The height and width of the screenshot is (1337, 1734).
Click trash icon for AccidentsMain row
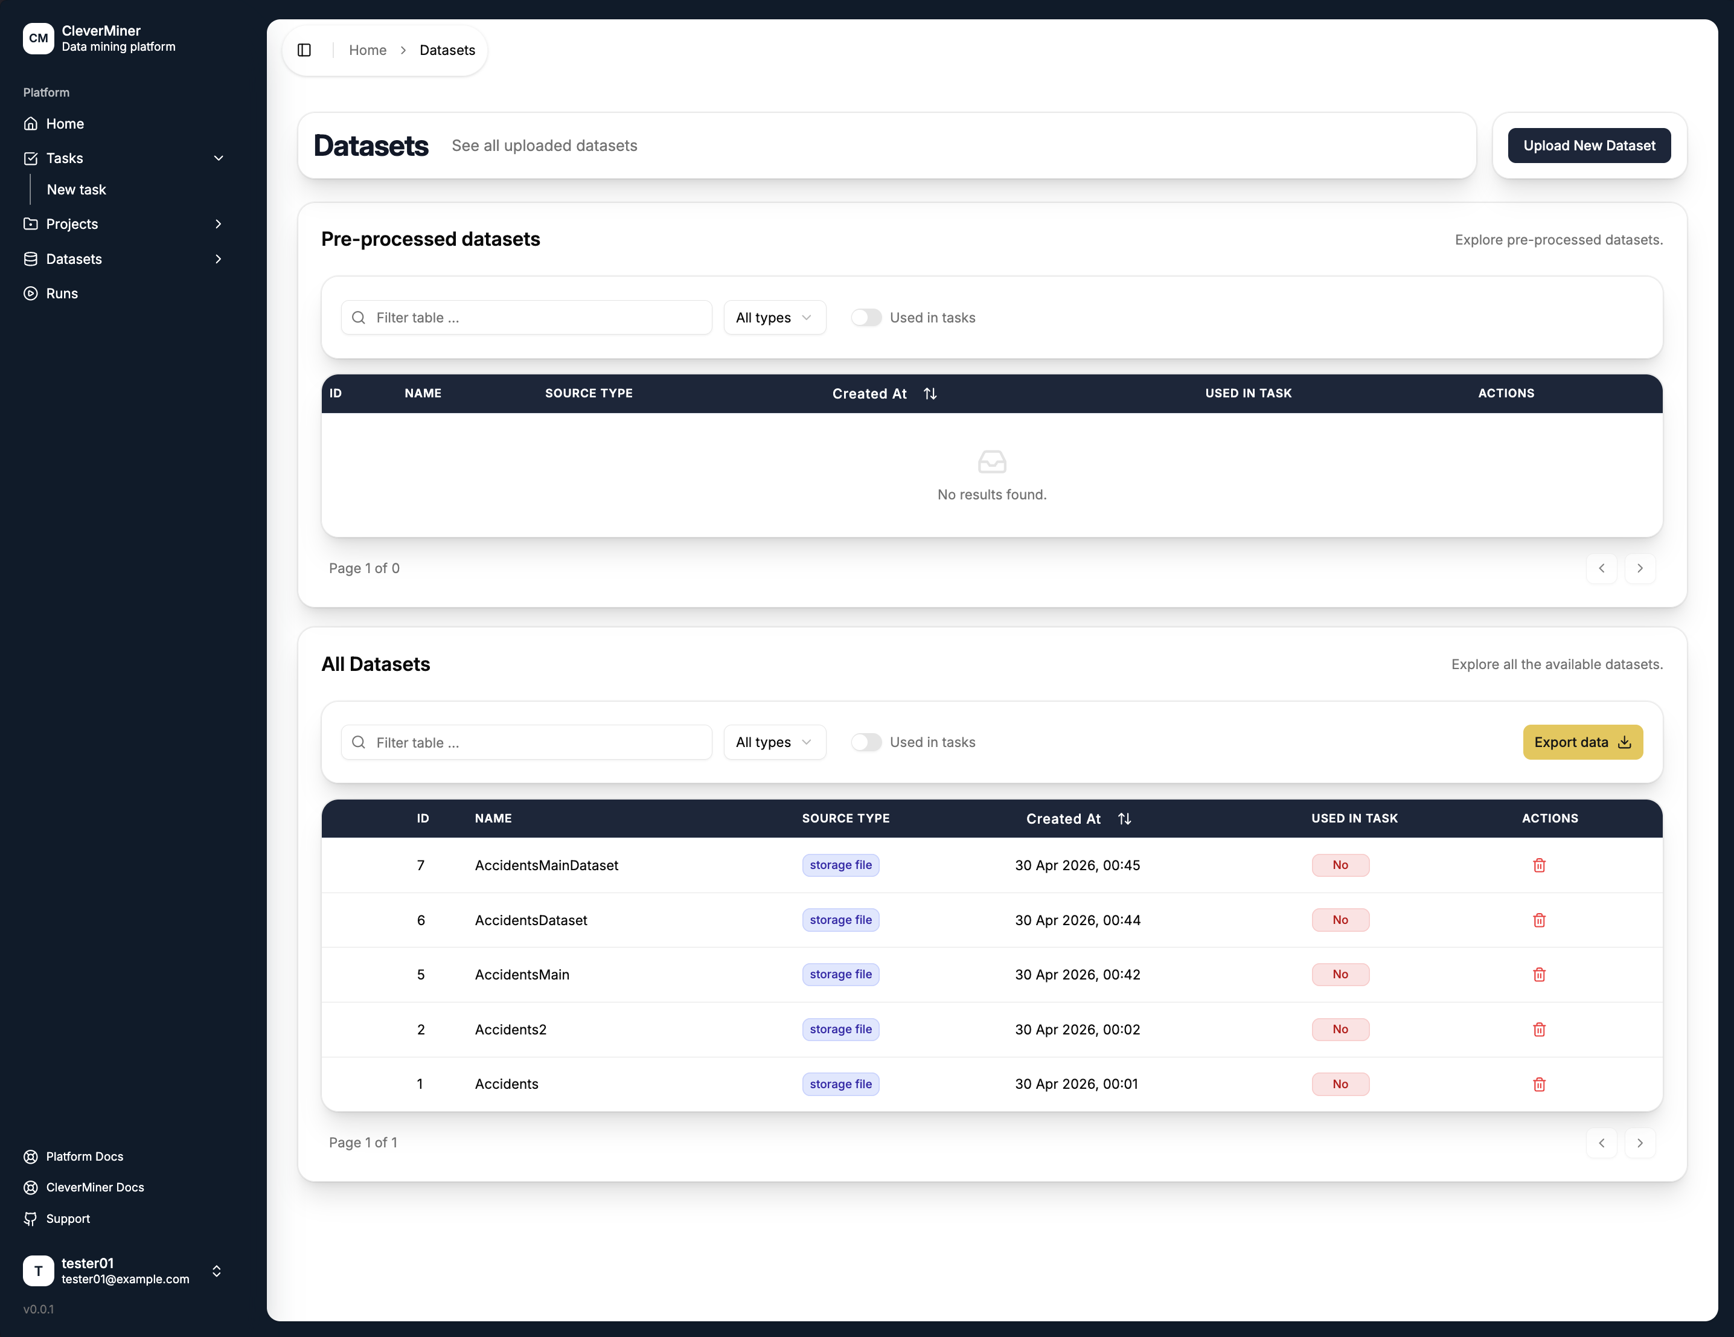click(x=1539, y=974)
